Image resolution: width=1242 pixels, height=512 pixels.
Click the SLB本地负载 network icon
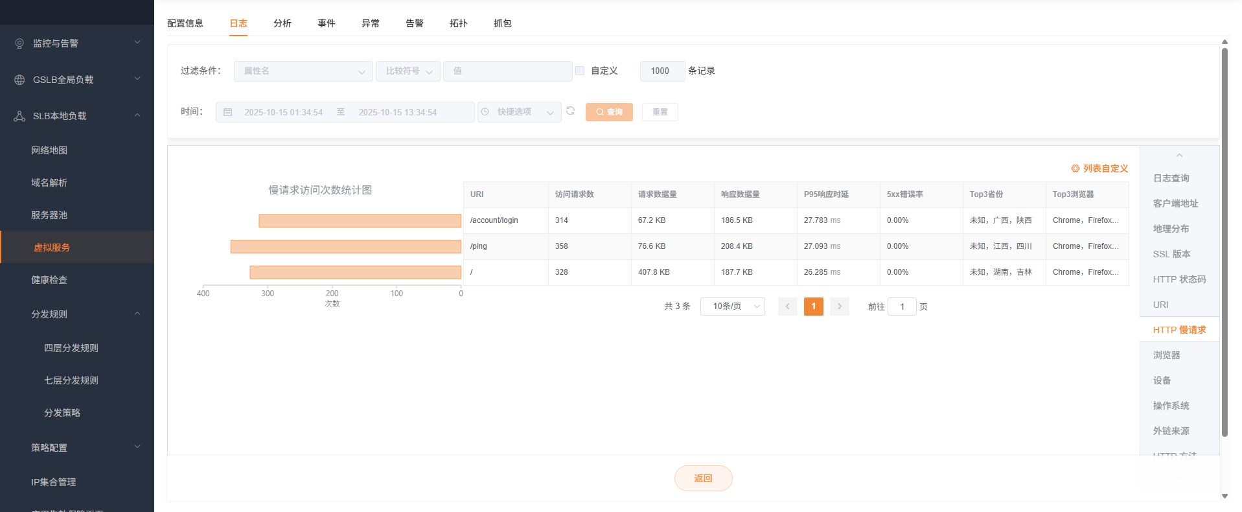[19, 116]
